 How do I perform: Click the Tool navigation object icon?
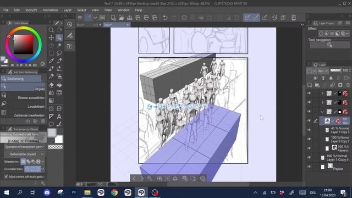pos(329,45)
